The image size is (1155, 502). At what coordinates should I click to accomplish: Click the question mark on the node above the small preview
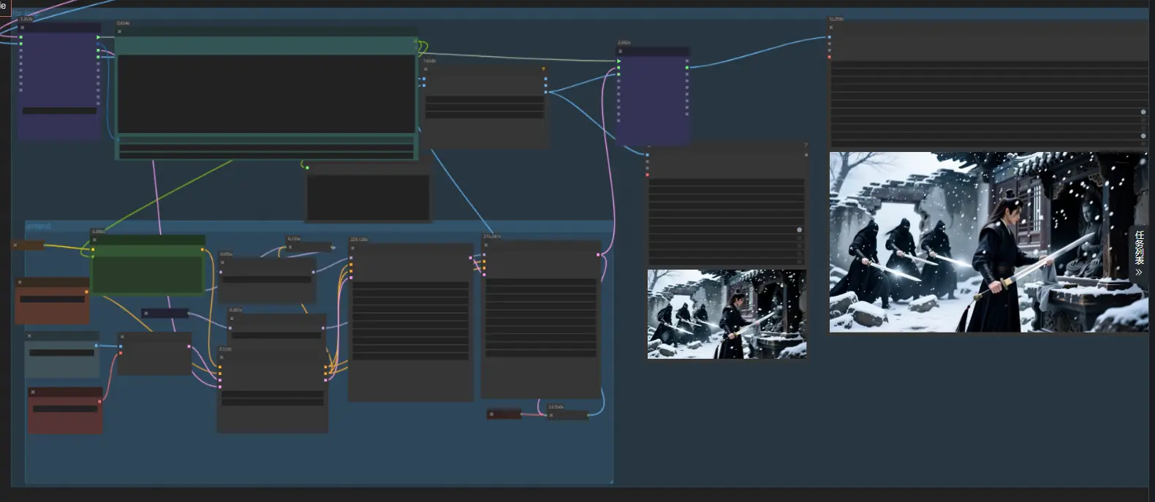806,145
